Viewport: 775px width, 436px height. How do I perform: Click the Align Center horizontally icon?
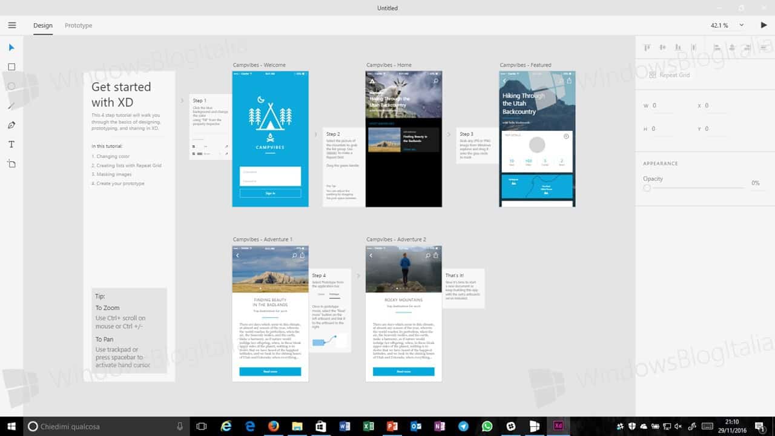732,47
